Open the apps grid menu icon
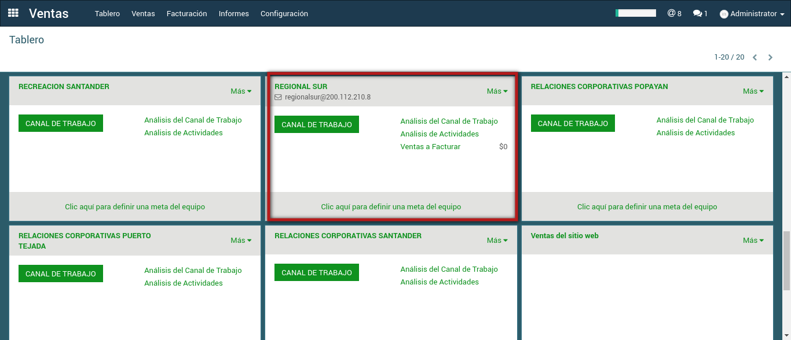Screen dimensions: 791x340 tap(13, 13)
